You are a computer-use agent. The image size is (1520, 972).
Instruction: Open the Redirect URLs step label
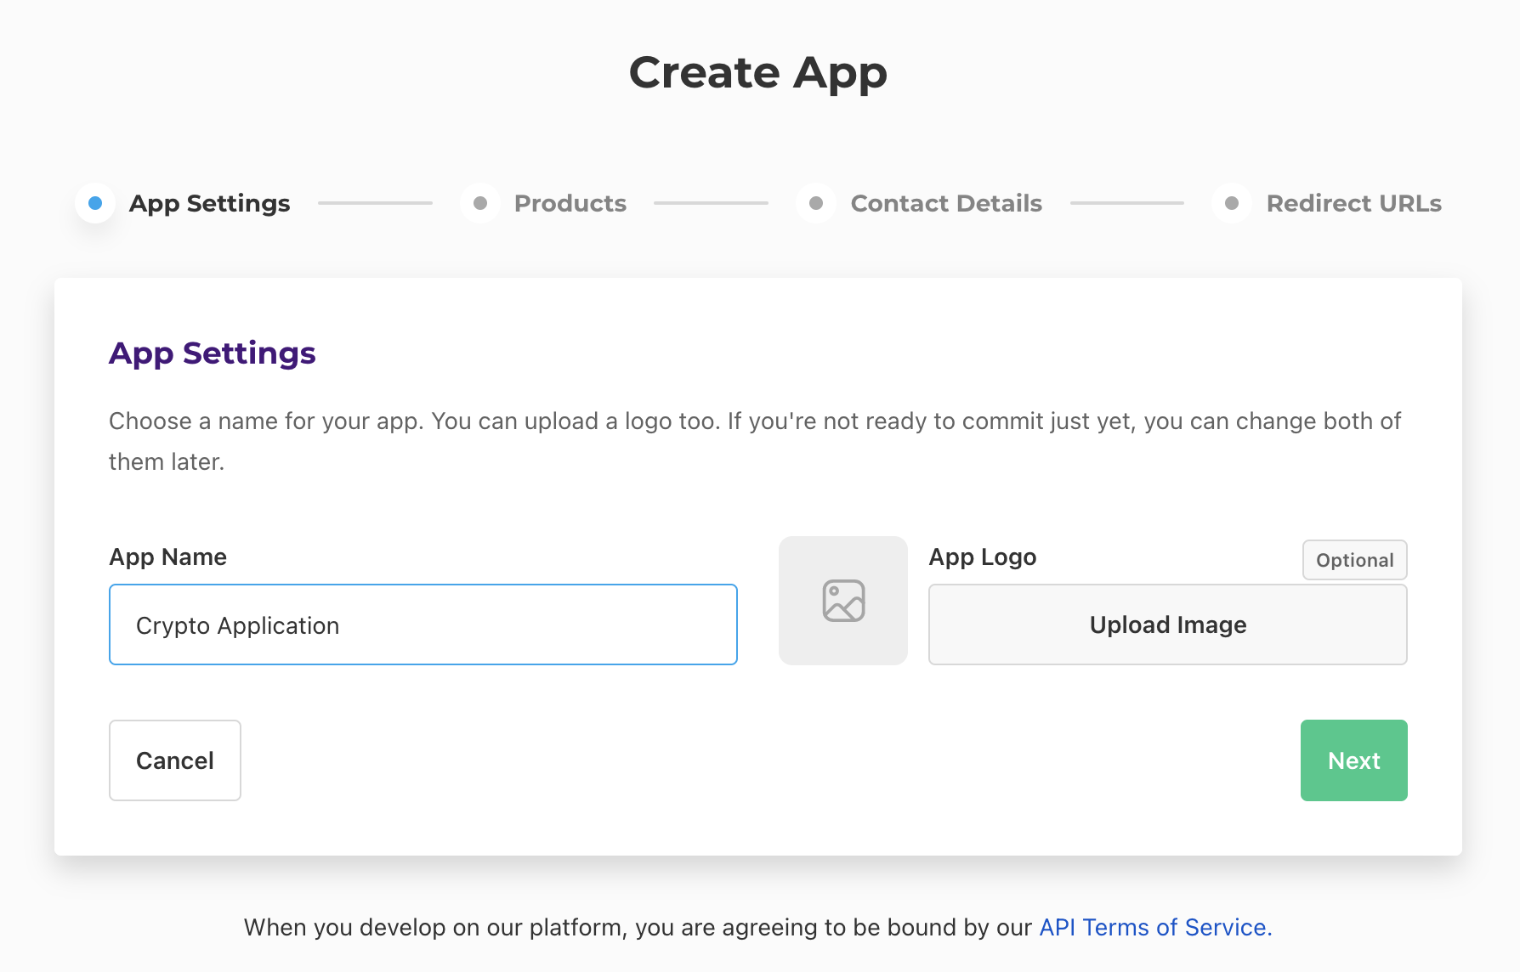[1353, 203]
